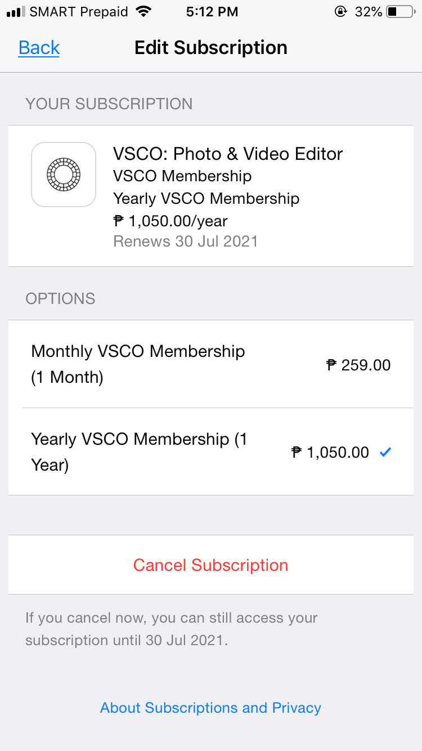Tap the ₱ 1,050.00/year subscription price

[x=170, y=221]
